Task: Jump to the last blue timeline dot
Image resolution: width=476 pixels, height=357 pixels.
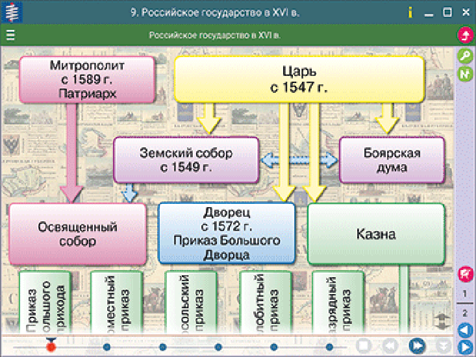Action: click(x=329, y=347)
